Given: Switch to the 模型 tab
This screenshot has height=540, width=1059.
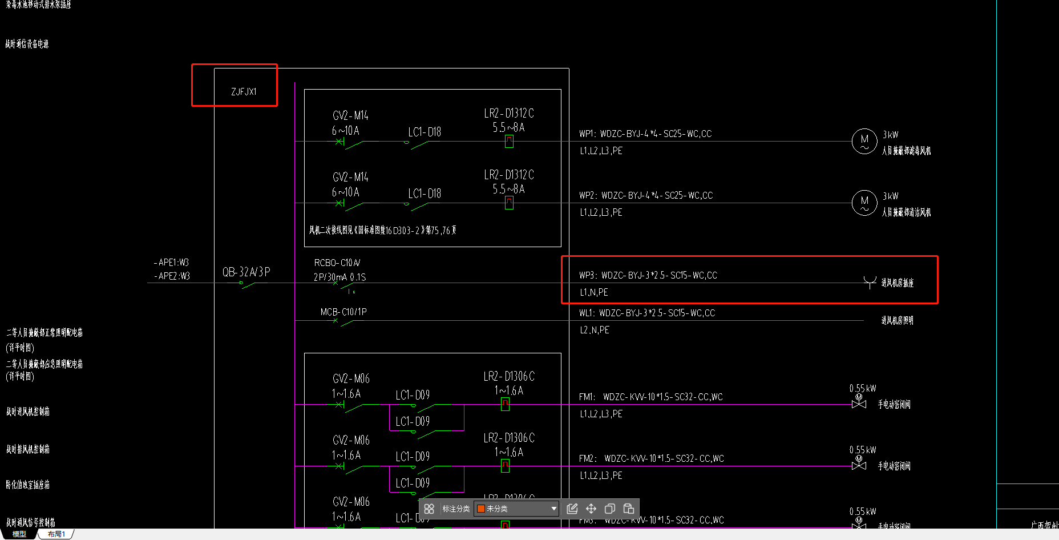Looking at the screenshot, I should tap(19, 534).
